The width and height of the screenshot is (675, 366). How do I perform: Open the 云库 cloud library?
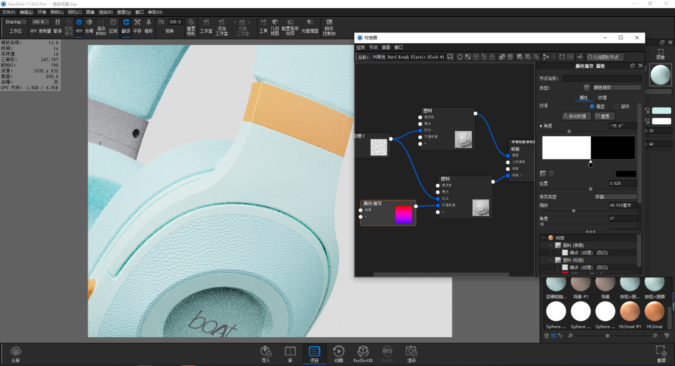coord(16,354)
